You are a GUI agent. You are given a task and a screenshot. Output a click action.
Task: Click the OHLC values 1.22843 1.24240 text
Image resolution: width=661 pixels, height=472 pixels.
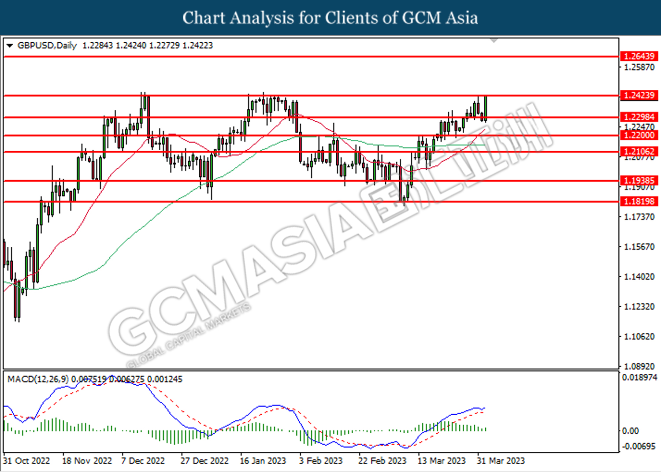[115, 45]
